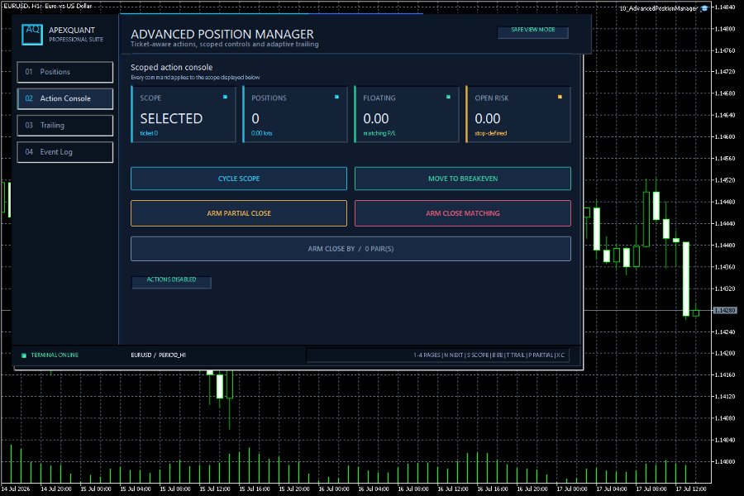Click the EURUSD / PERIOD_H1 status text
Image resolution: width=744 pixels, height=496 pixels.
pyautogui.click(x=158, y=355)
